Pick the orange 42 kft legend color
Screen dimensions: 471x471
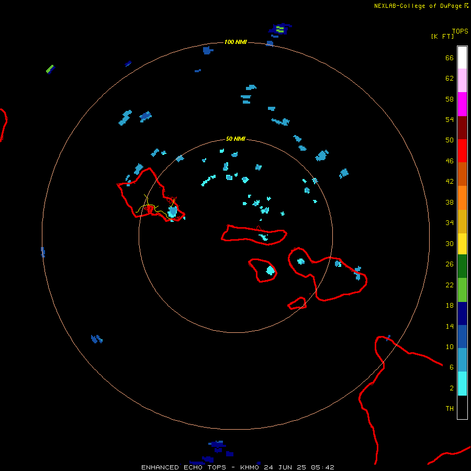tap(462, 198)
